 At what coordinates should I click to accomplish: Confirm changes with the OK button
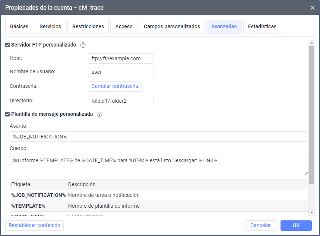pos(296,226)
